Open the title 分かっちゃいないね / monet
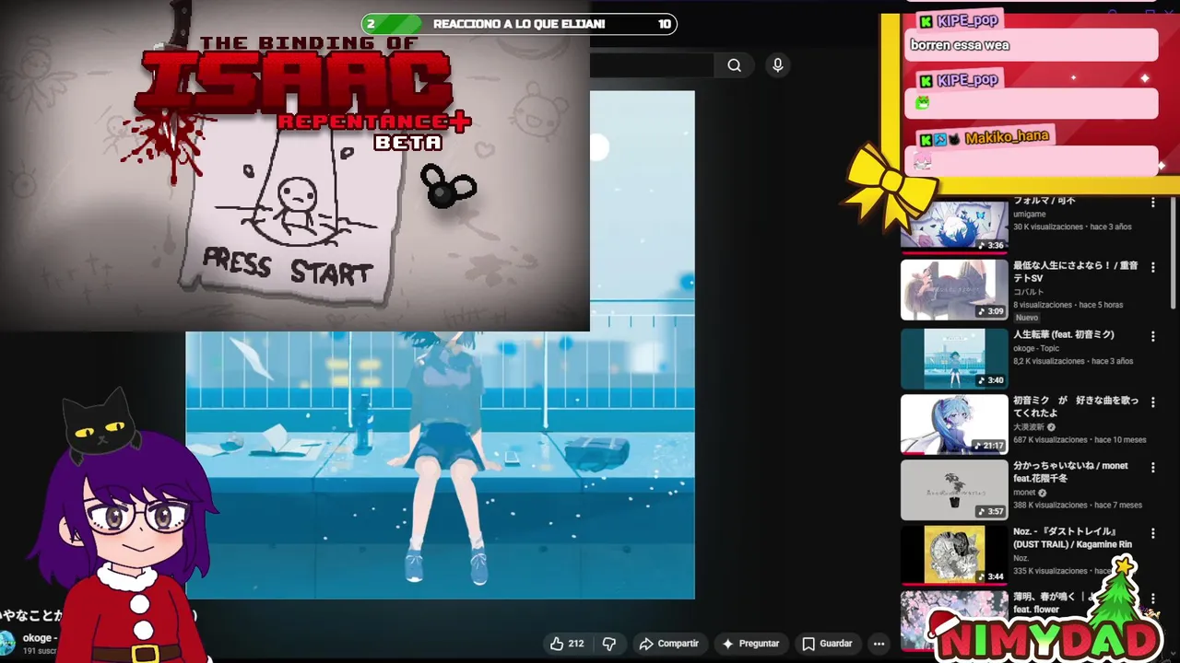The width and height of the screenshot is (1180, 663). (1070, 471)
